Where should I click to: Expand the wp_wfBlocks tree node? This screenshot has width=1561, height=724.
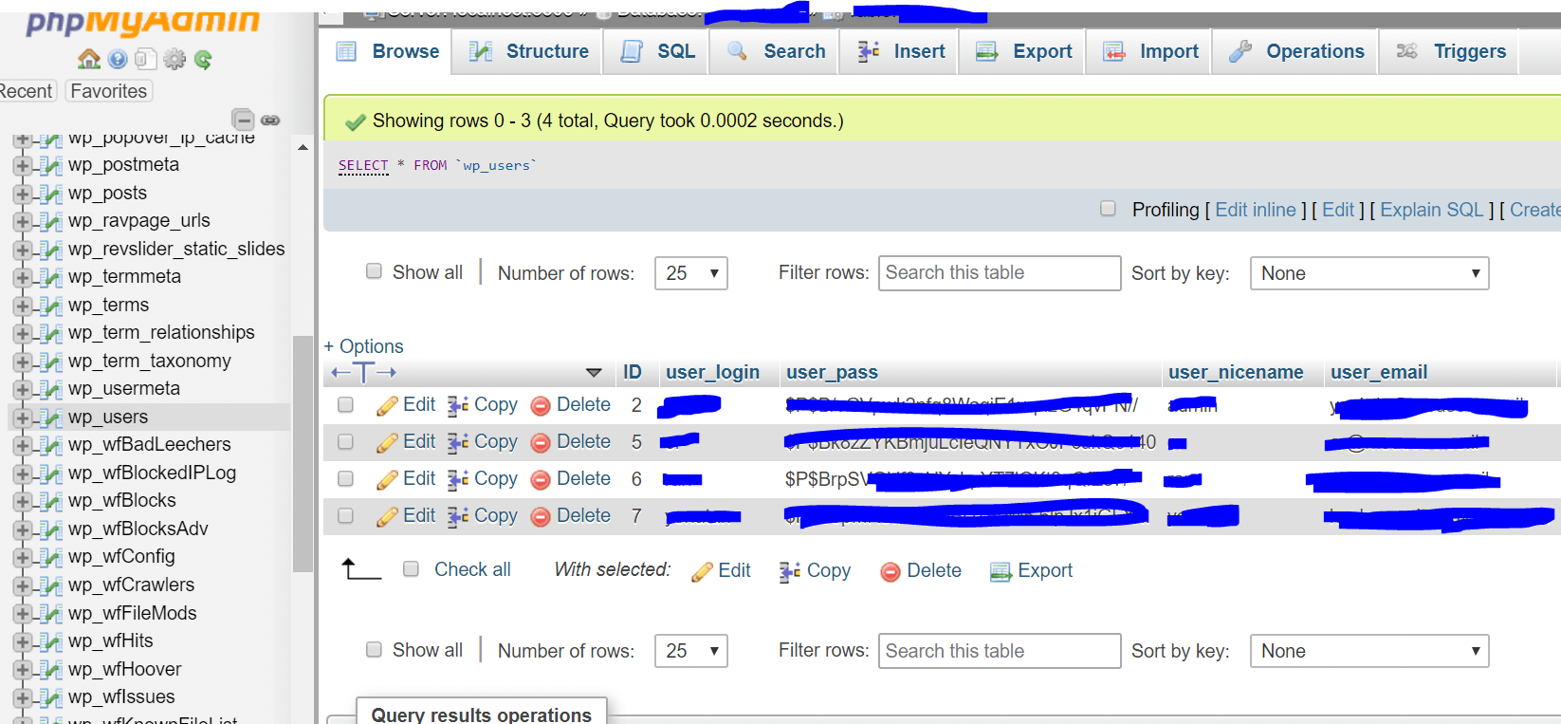coord(22,502)
